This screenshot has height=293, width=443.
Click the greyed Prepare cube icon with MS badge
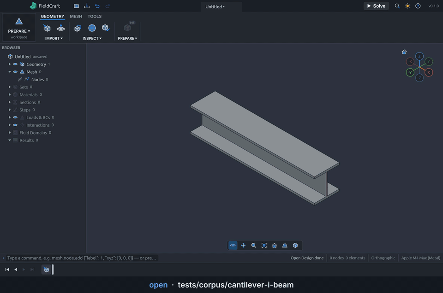(x=127, y=28)
